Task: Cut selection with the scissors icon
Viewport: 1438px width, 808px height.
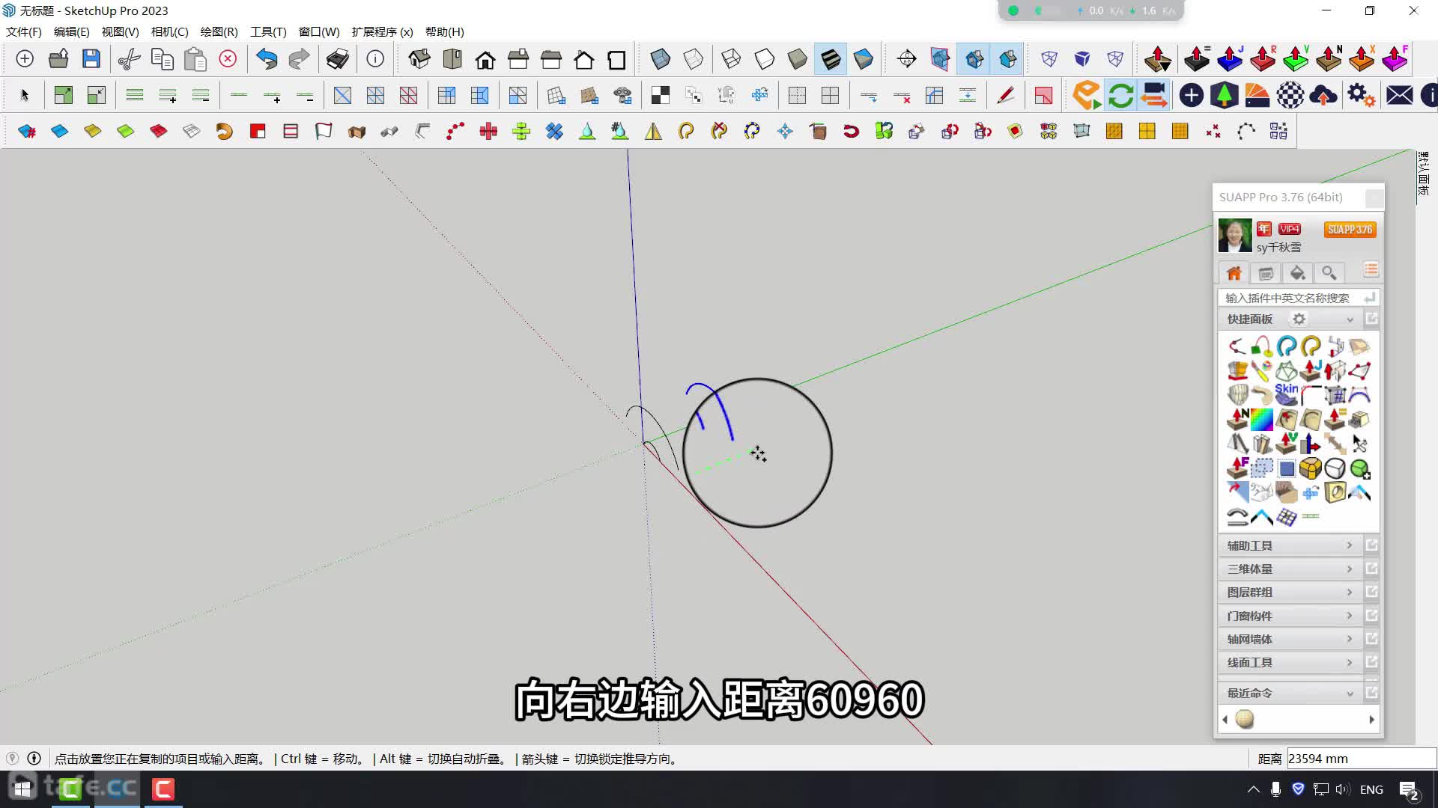Action: pyautogui.click(x=129, y=59)
